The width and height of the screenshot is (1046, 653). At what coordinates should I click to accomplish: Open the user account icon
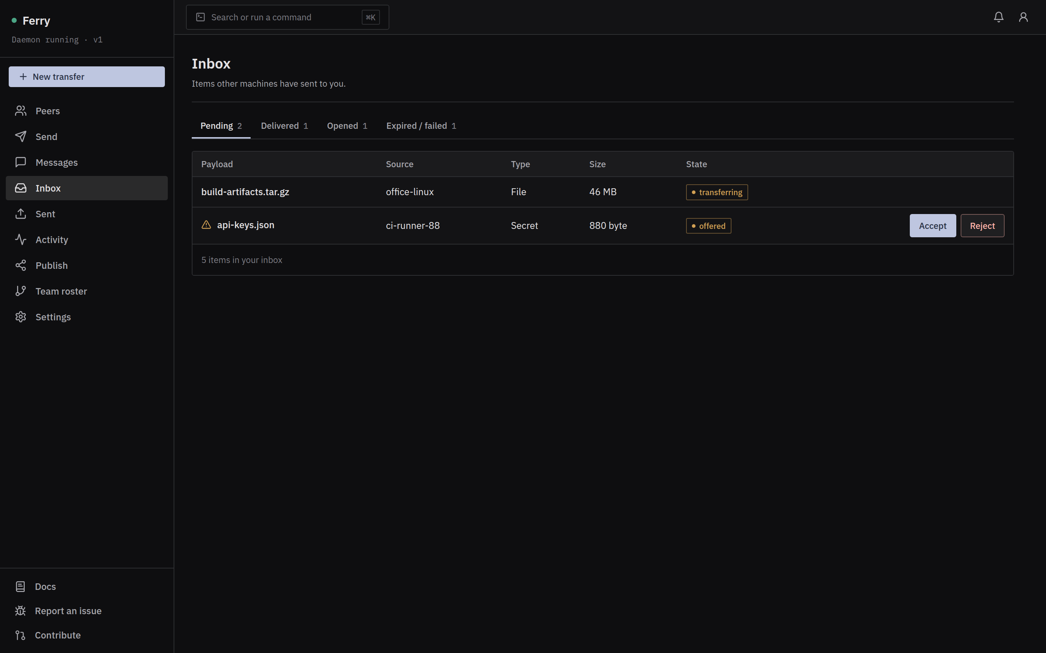(1023, 17)
